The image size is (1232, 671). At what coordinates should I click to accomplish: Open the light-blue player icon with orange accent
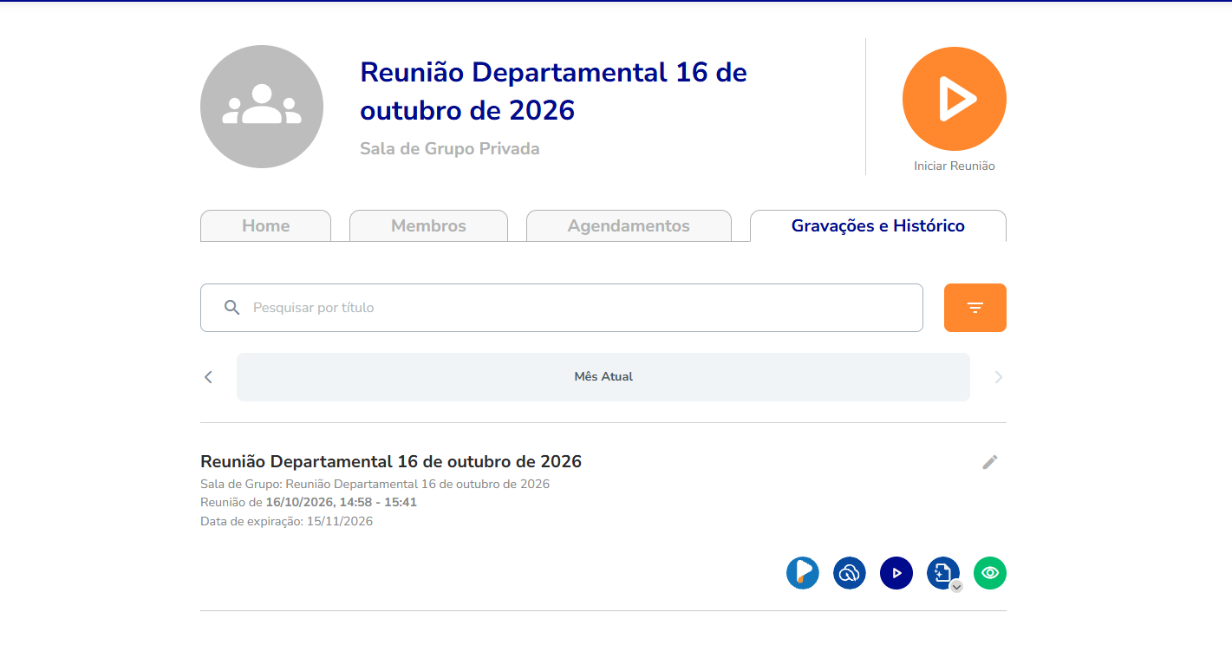(x=803, y=573)
